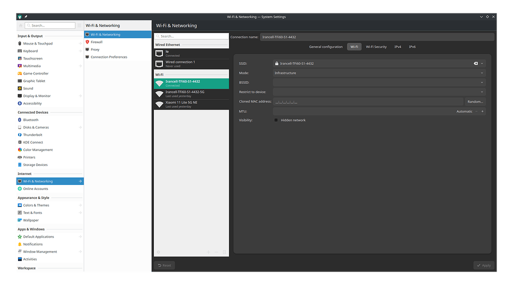
Task: Select Wired connection 1
Action: click(x=191, y=64)
